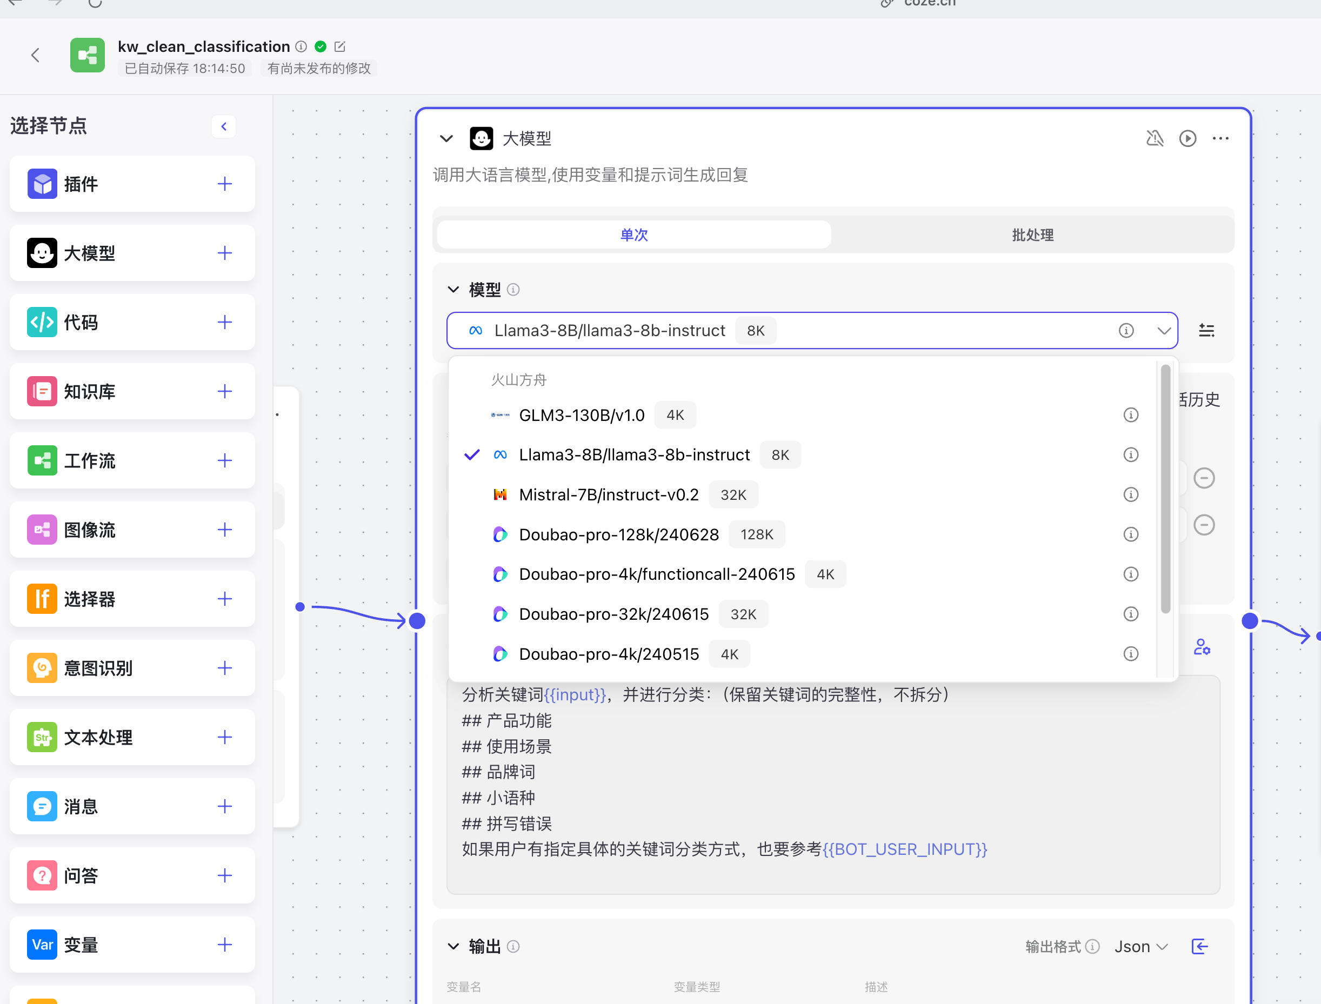
Task: Show info for the 输出 section
Action: pyautogui.click(x=513, y=947)
